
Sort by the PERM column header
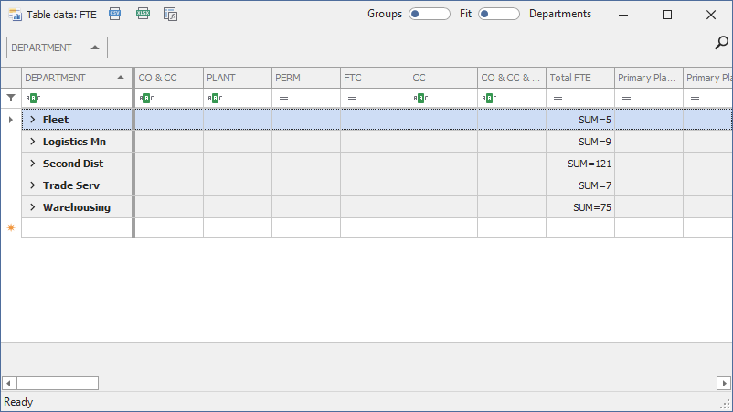[x=305, y=78]
